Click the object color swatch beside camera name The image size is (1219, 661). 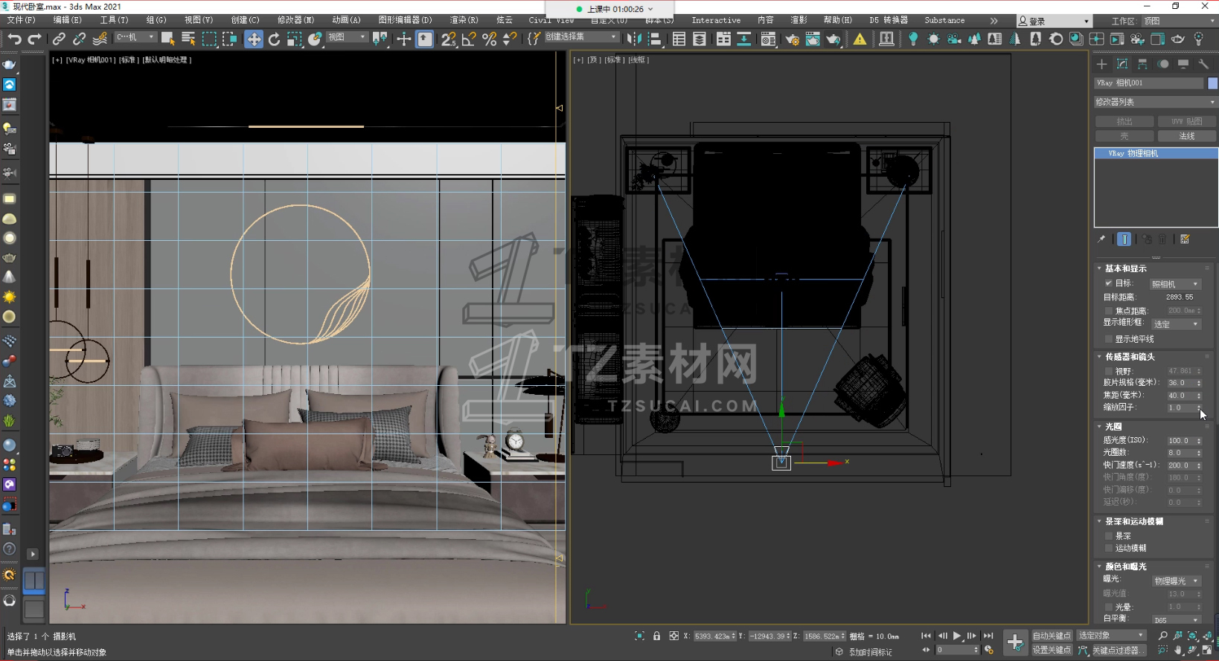pos(1212,83)
